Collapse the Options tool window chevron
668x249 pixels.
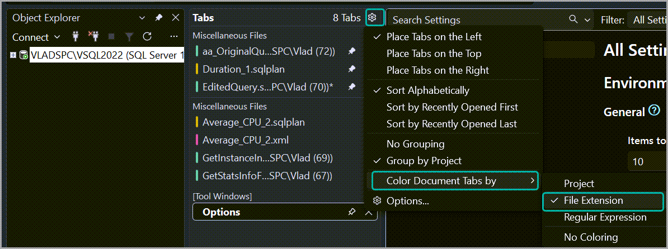[369, 212]
